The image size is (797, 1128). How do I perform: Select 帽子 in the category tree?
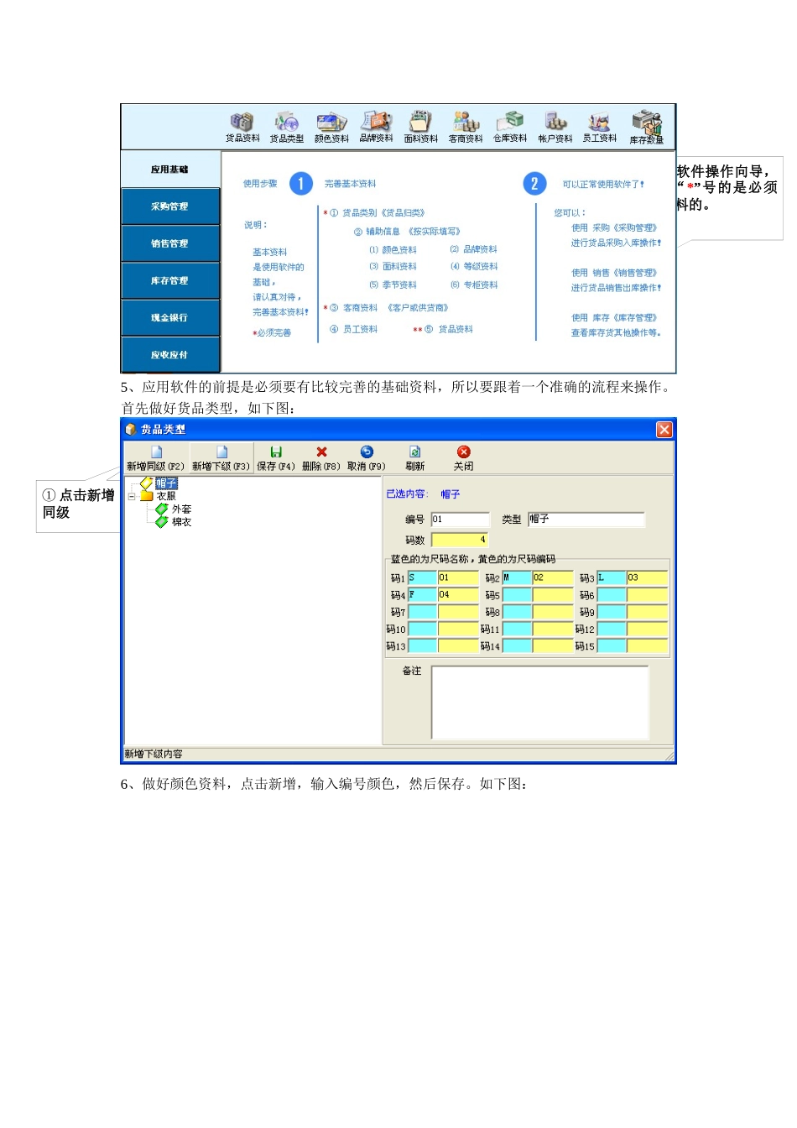(x=166, y=483)
